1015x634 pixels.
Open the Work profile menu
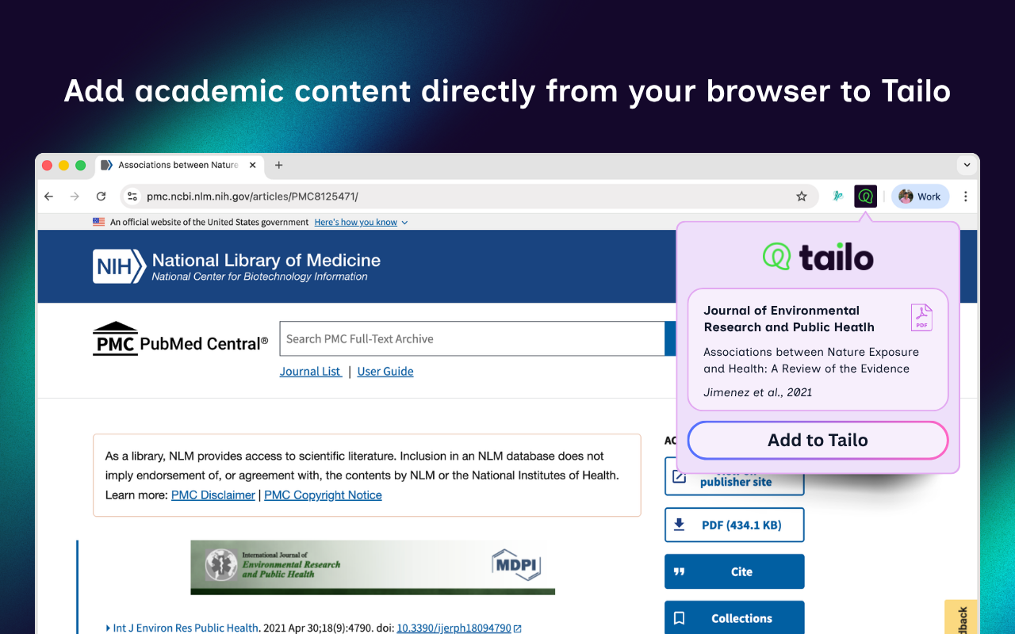[920, 197]
